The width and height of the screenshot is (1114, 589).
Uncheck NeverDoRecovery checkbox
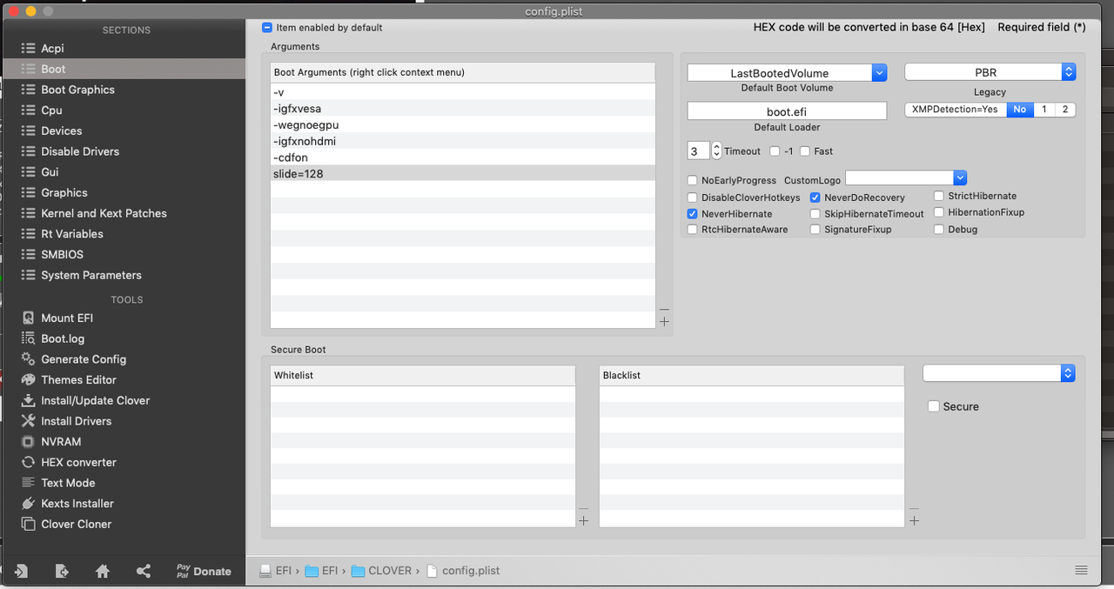point(815,197)
